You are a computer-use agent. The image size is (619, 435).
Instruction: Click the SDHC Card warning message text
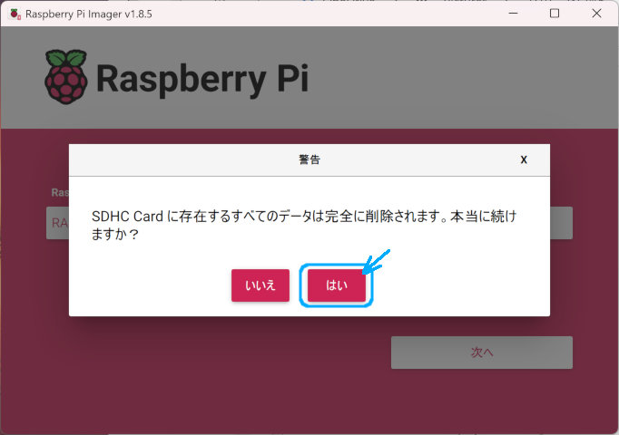304,225
